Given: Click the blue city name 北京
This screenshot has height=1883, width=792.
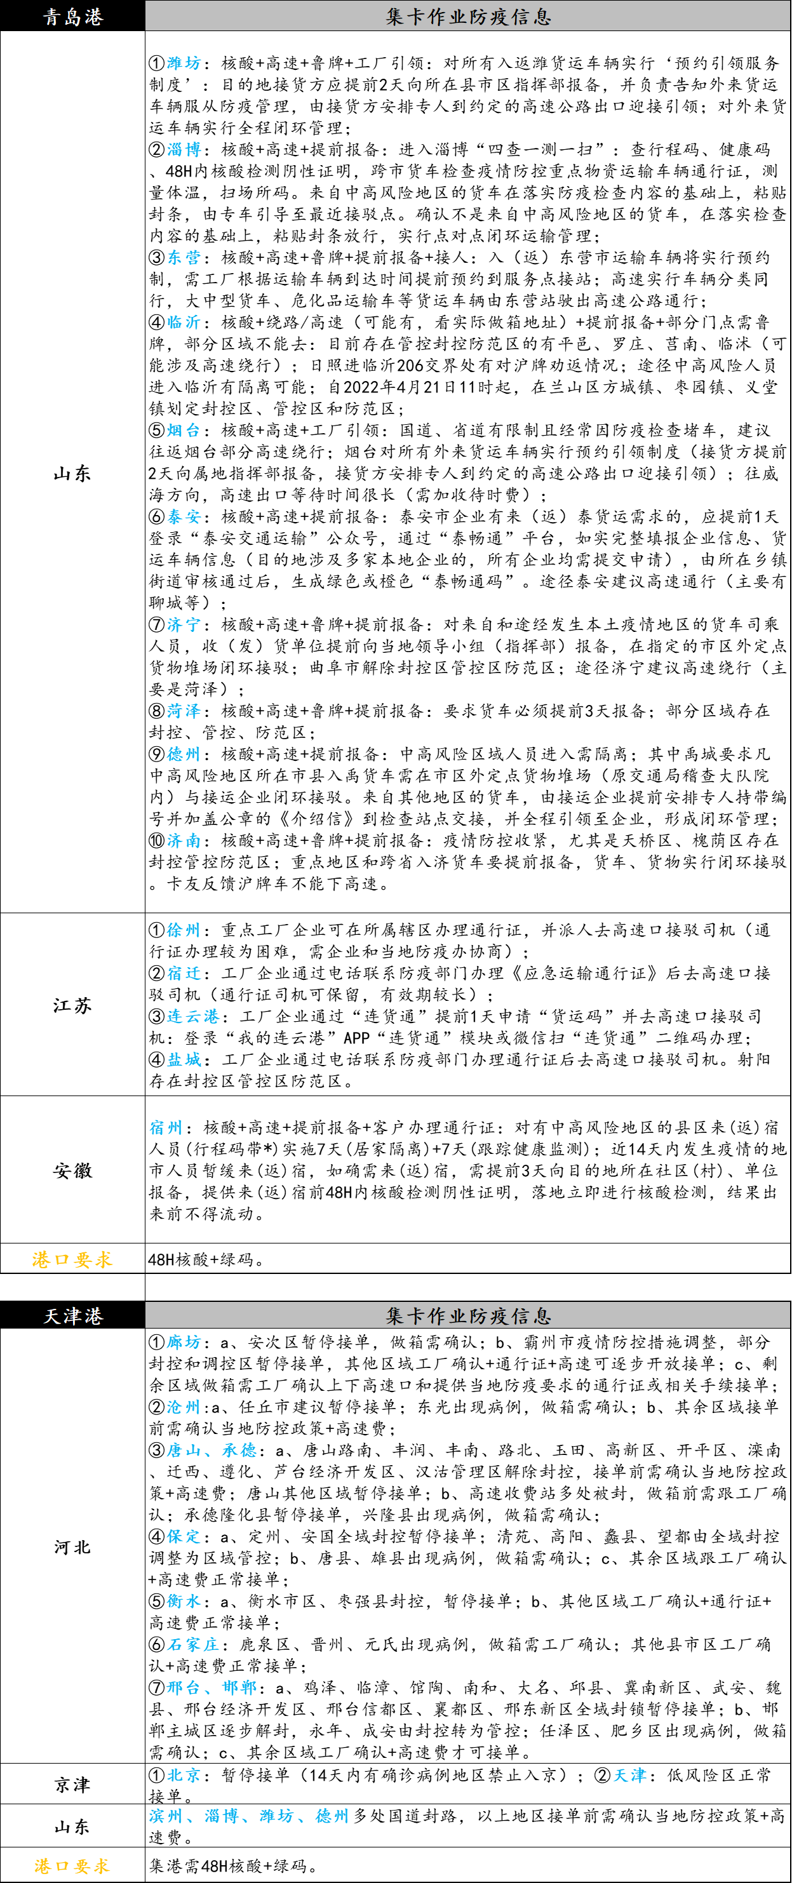Looking at the screenshot, I should coord(184,1776).
